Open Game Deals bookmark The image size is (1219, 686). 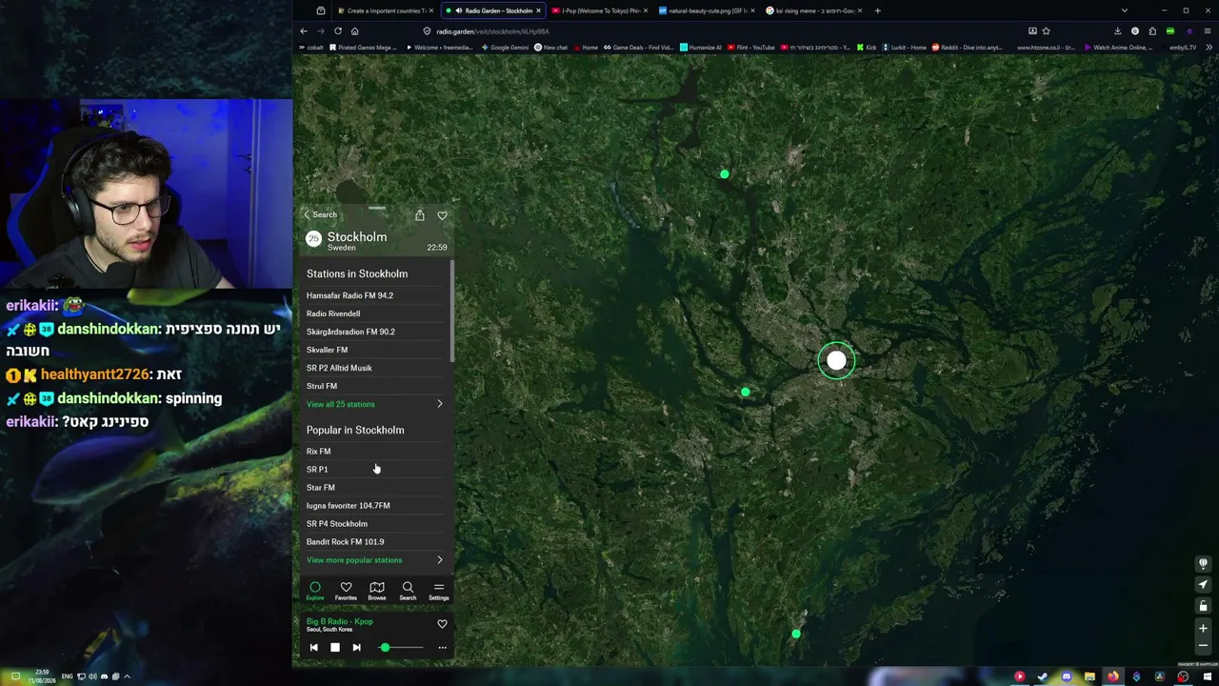click(x=639, y=47)
